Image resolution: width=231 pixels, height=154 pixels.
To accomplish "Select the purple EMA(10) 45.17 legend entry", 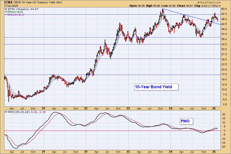I will click(14, 15).
